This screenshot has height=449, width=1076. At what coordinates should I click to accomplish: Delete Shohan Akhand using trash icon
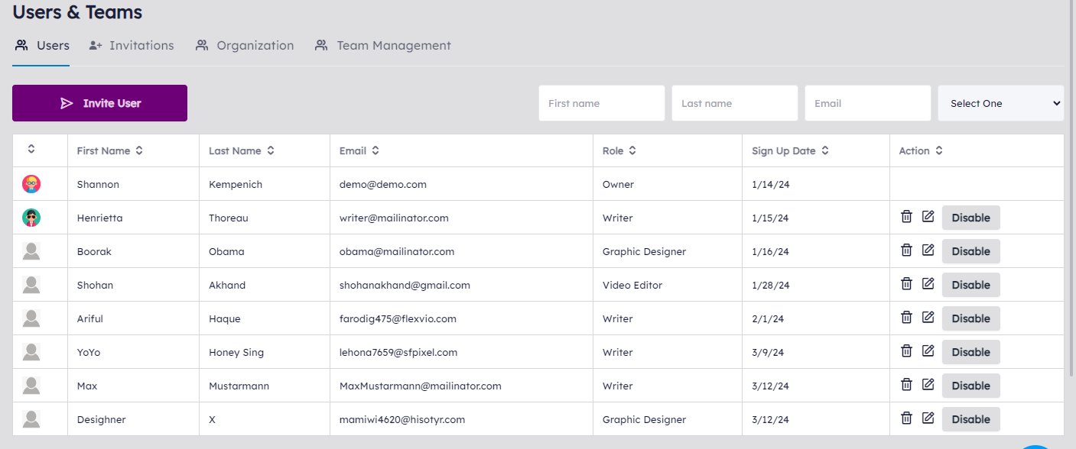[906, 284]
